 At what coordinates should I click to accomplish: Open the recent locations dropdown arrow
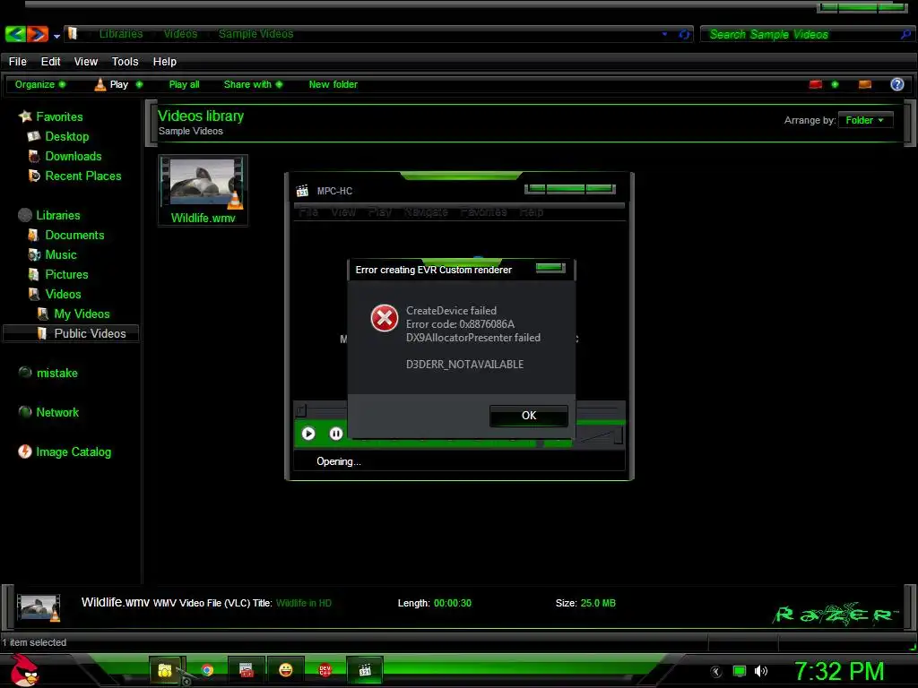pyautogui.click(x=56, y=36)
